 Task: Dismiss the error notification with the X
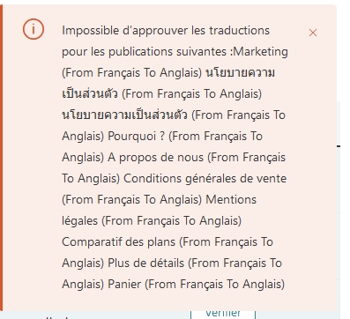click(x=313, y=33)
